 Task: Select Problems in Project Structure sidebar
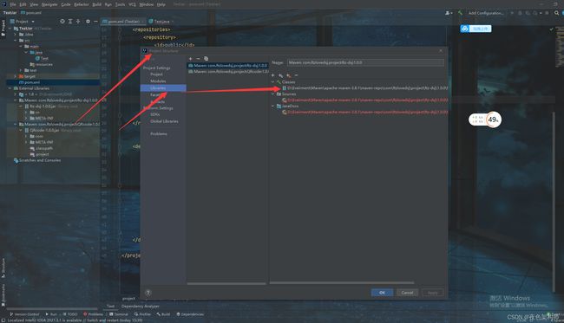(x=159, y=134)
